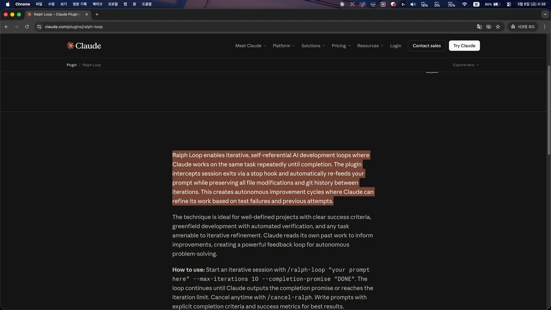This screenshot has width=551, height=310.
Task: Click the display mirroring icon in menu bar
Action: coord(362,4)
